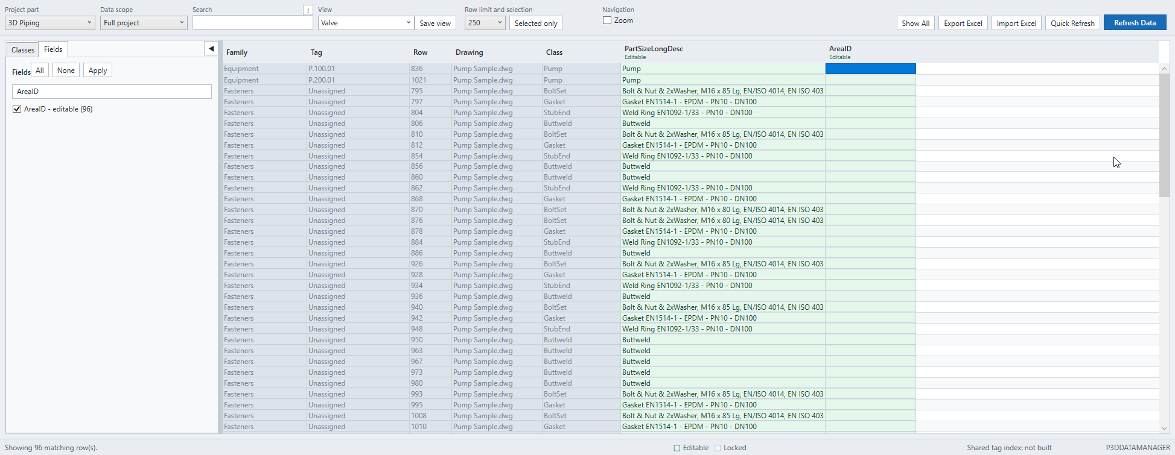Click tag cell P.200.01
The height and width of the screenshot is (455, 1175).
pos(358,80)
